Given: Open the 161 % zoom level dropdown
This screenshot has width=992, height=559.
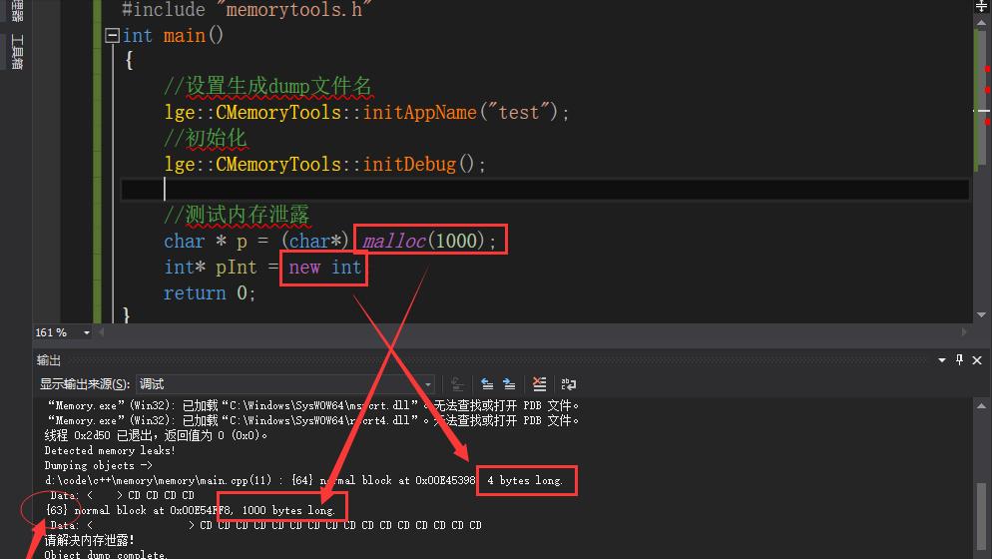Looking at the screenshot, I should [87, 332].
